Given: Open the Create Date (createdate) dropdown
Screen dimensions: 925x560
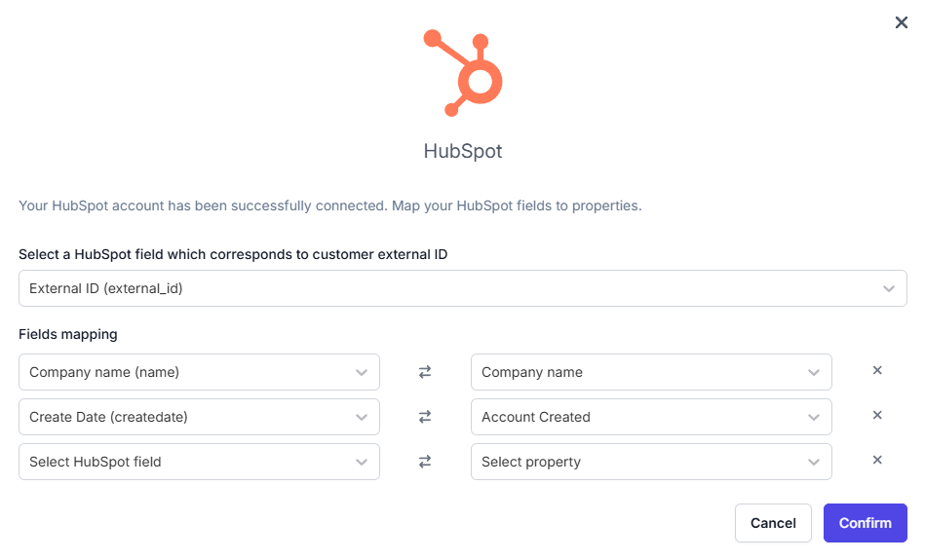Looking at the screenshot, I should pyautogui.click(x=199, y=417).
